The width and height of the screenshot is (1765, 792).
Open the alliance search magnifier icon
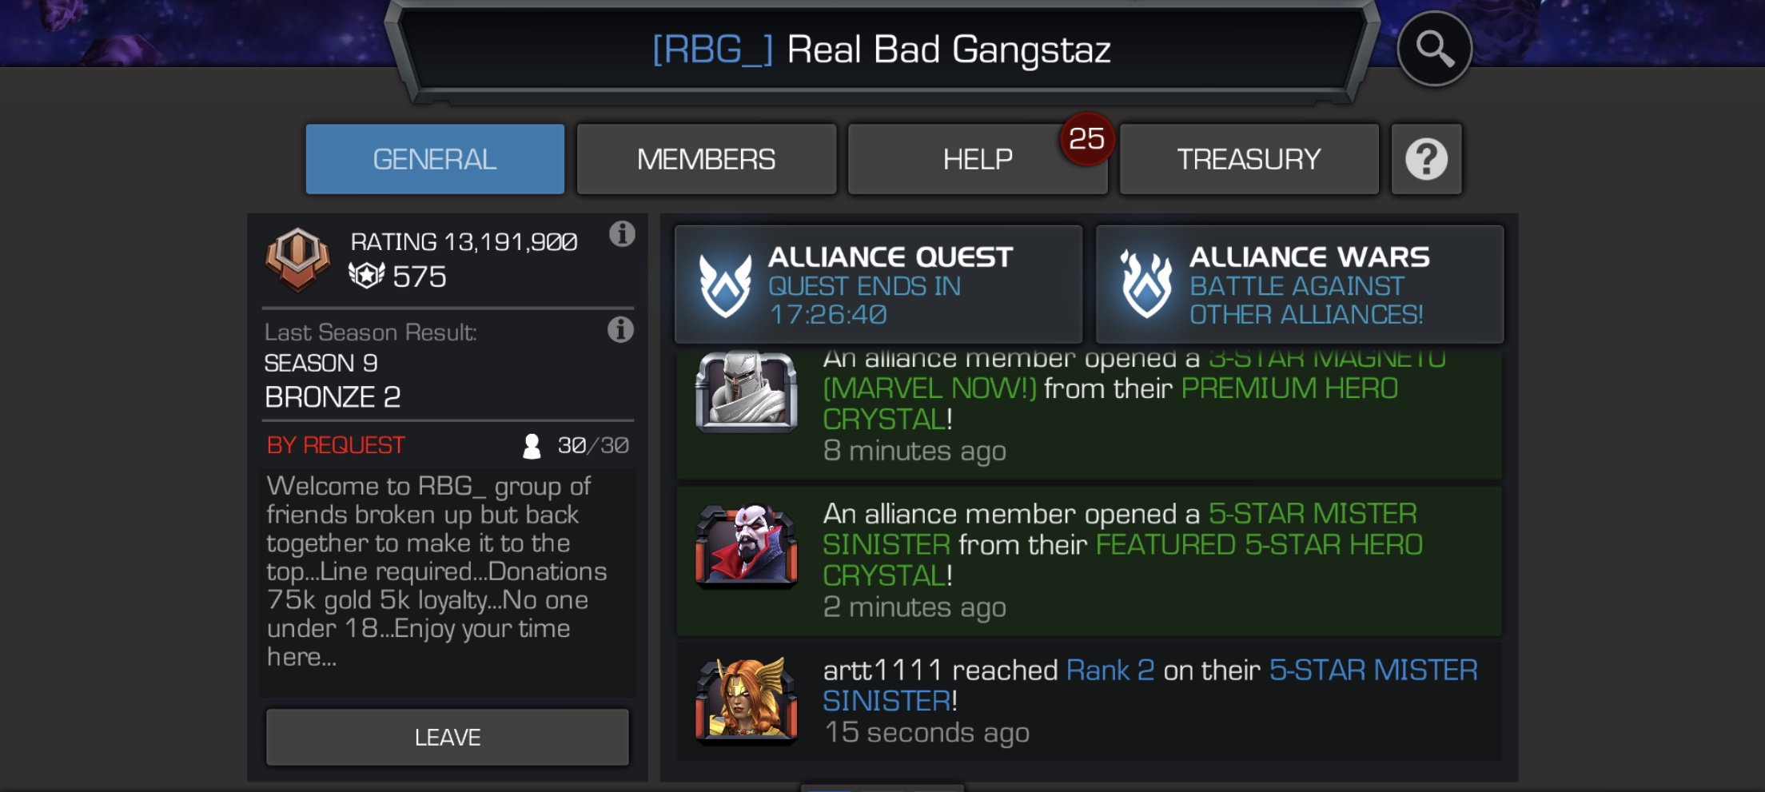pos(1434,49)
